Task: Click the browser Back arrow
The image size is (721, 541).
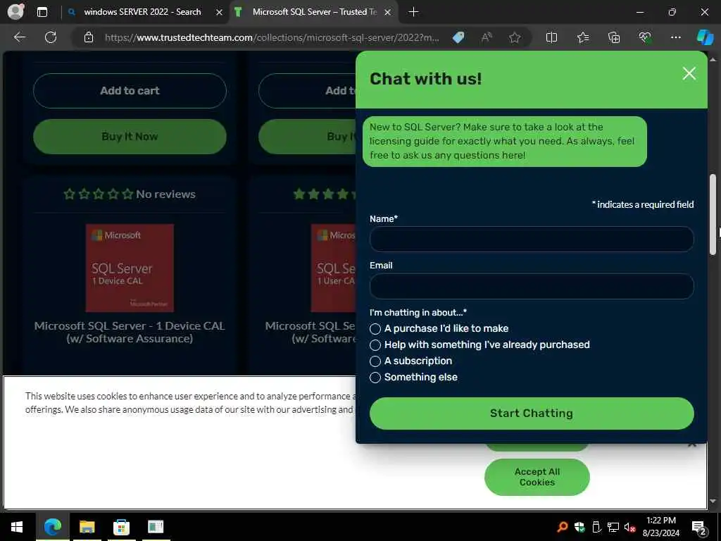Action: click(19, 37)
